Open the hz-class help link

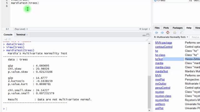tap(160, 55)
